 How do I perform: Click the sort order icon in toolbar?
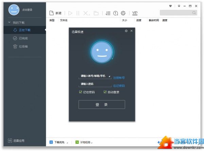(108, 13)
